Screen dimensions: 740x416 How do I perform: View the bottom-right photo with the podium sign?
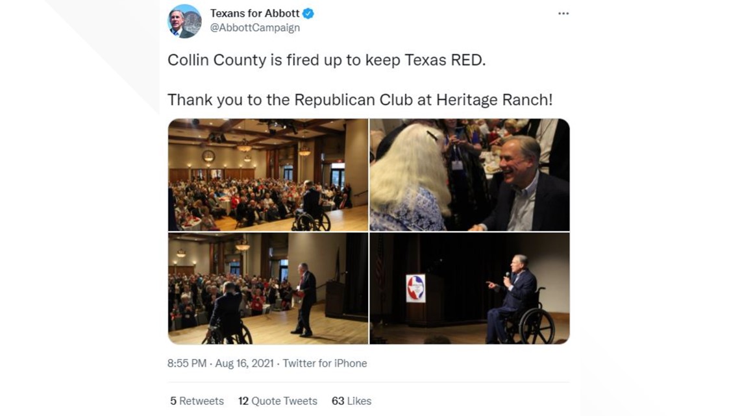pos(469,288)
